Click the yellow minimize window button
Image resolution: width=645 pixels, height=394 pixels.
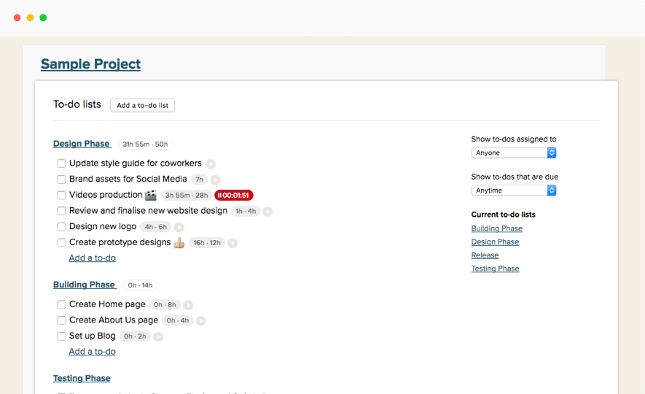click(x=30, y=18)
